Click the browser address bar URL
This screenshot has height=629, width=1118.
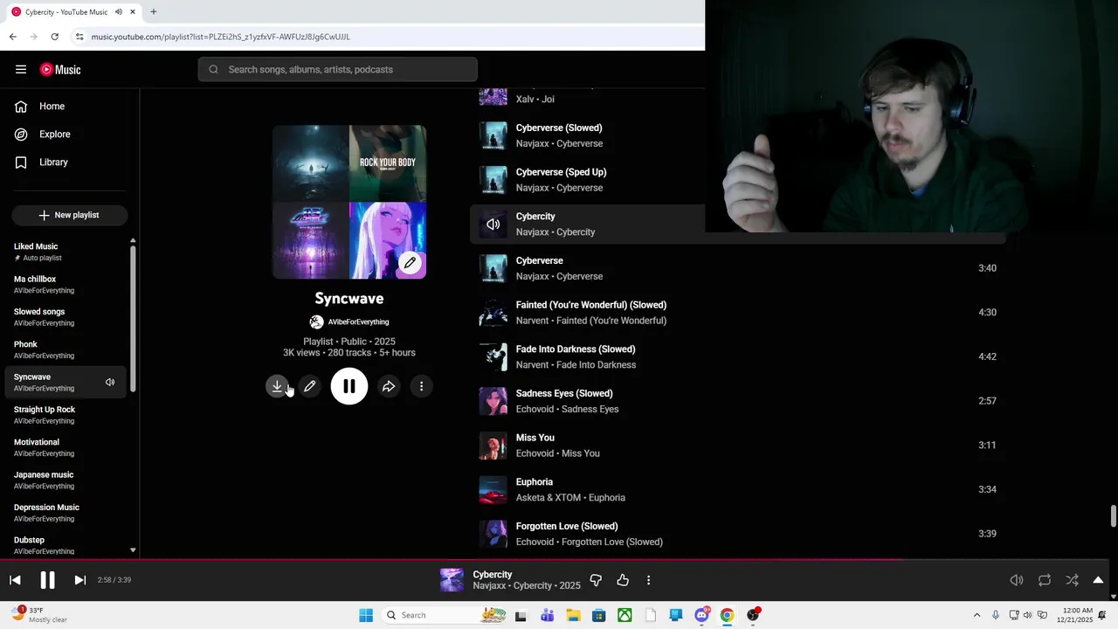(x=221, y=37)
